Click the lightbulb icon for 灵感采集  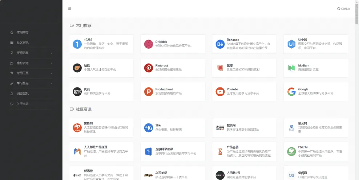click(12, 53)
